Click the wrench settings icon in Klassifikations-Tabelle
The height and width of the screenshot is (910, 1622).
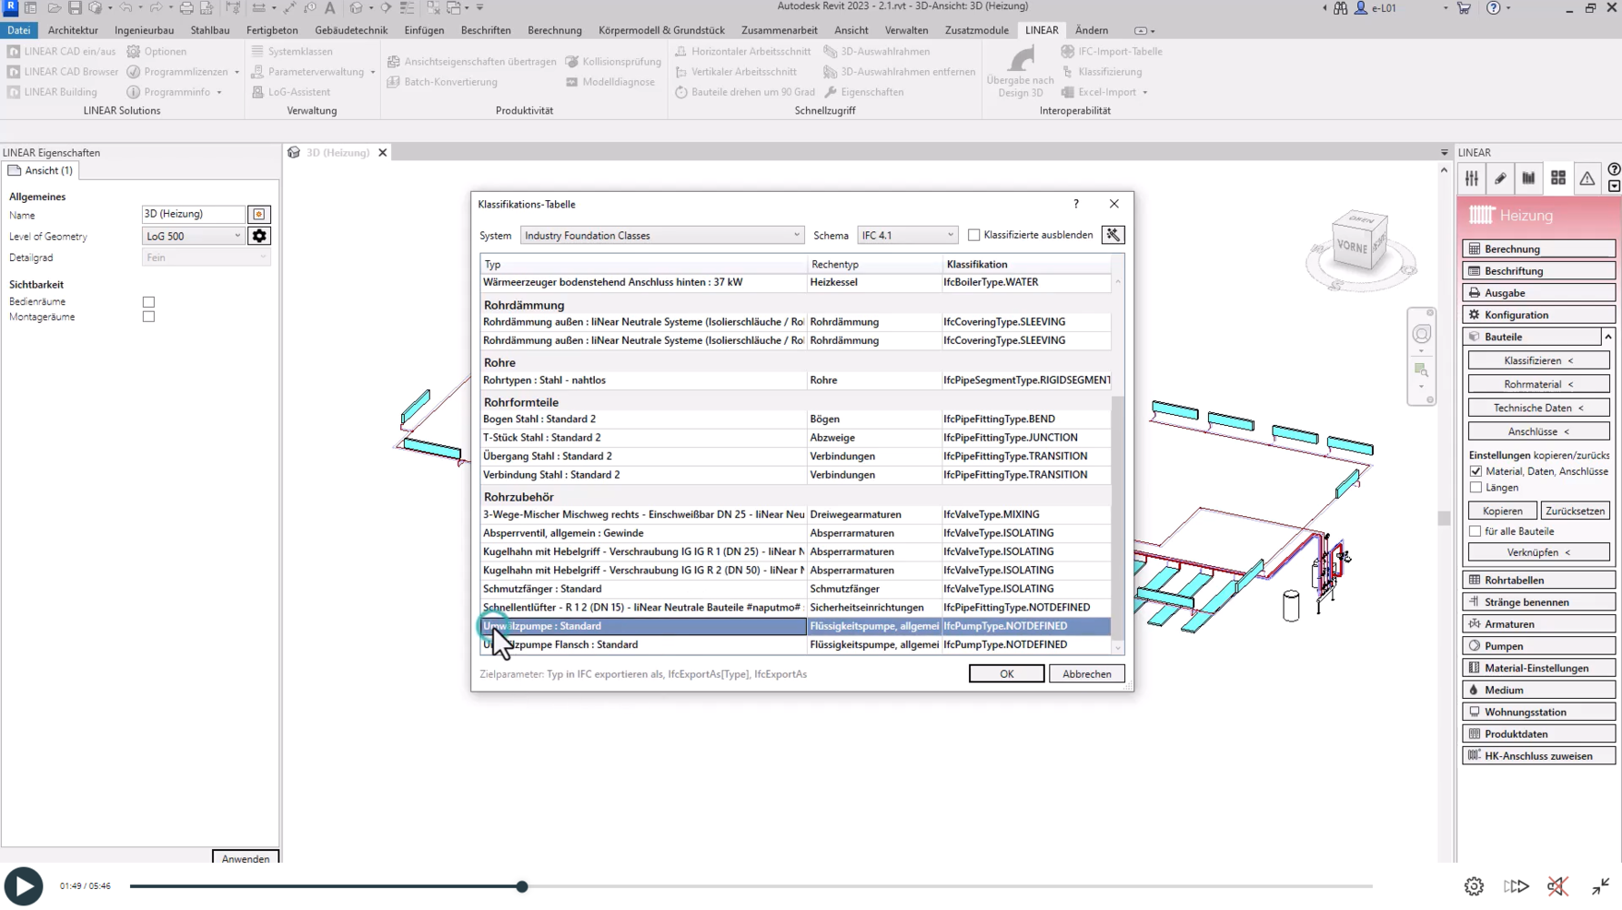(1113, 235)
